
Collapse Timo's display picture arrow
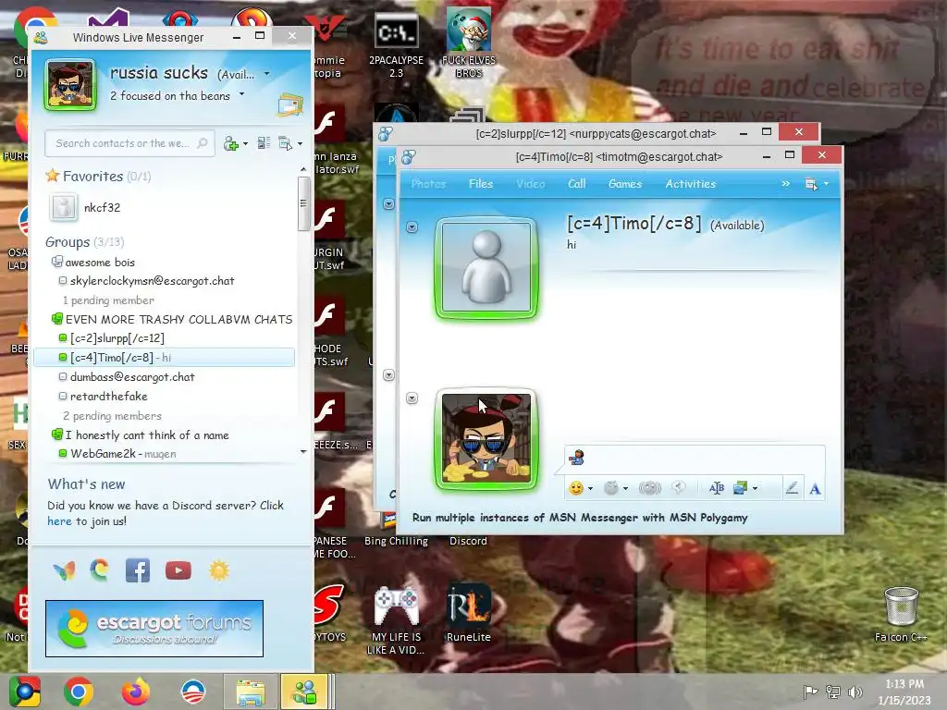point(412,227)
